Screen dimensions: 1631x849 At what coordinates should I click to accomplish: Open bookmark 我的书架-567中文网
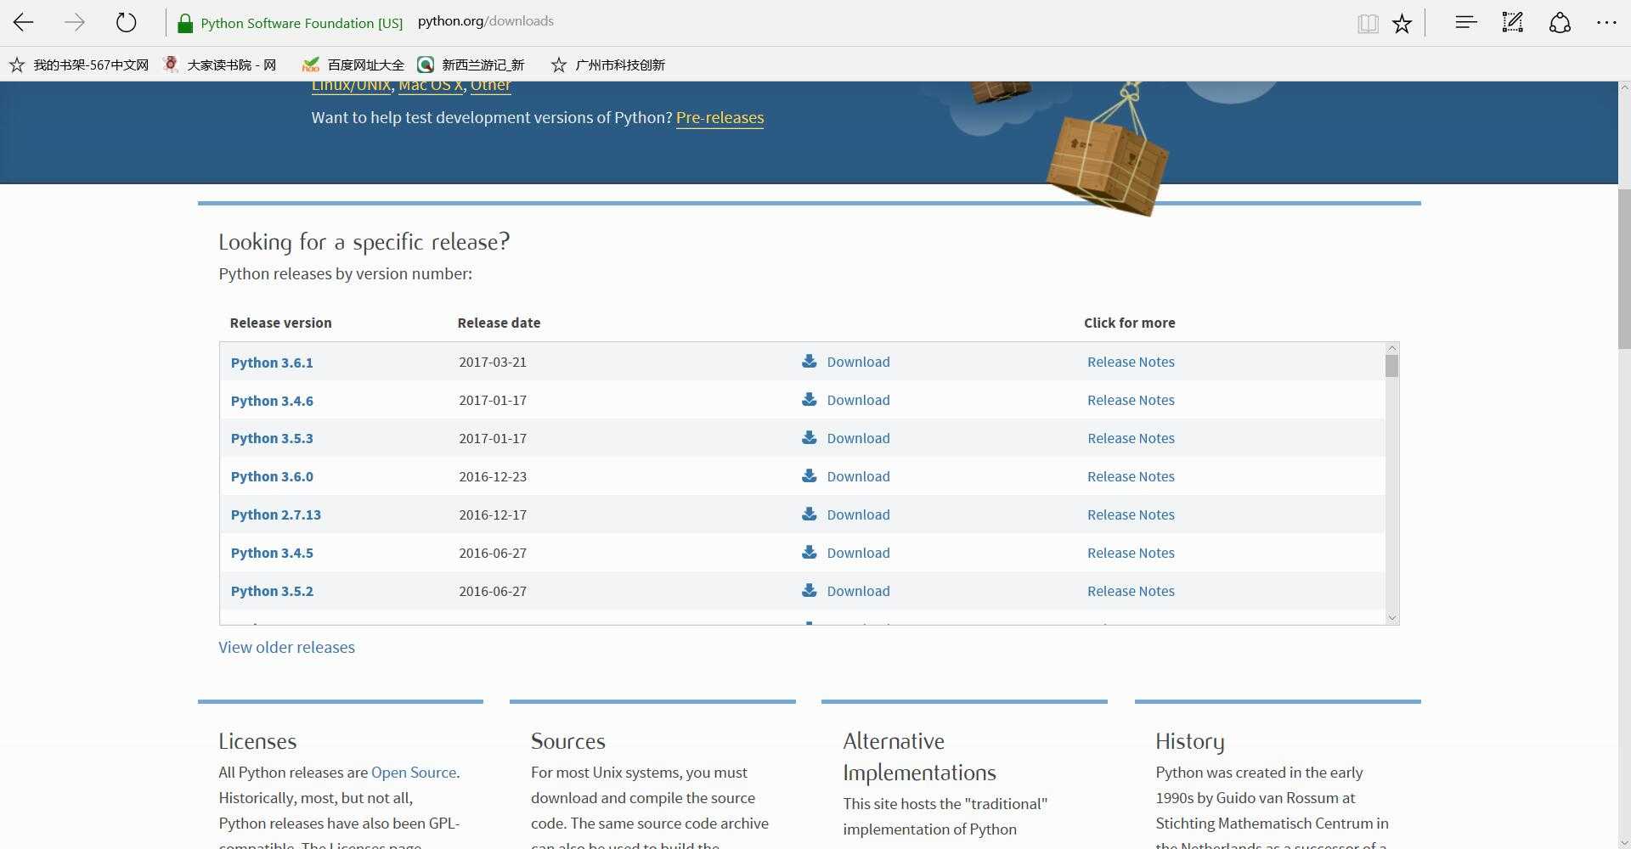[x=79, y=65]
